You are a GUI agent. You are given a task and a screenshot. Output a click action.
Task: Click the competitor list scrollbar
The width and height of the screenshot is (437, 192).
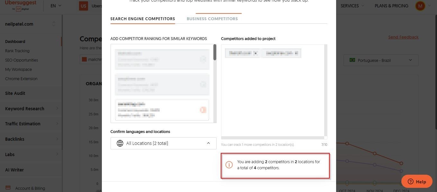click(x=215, y=52)
